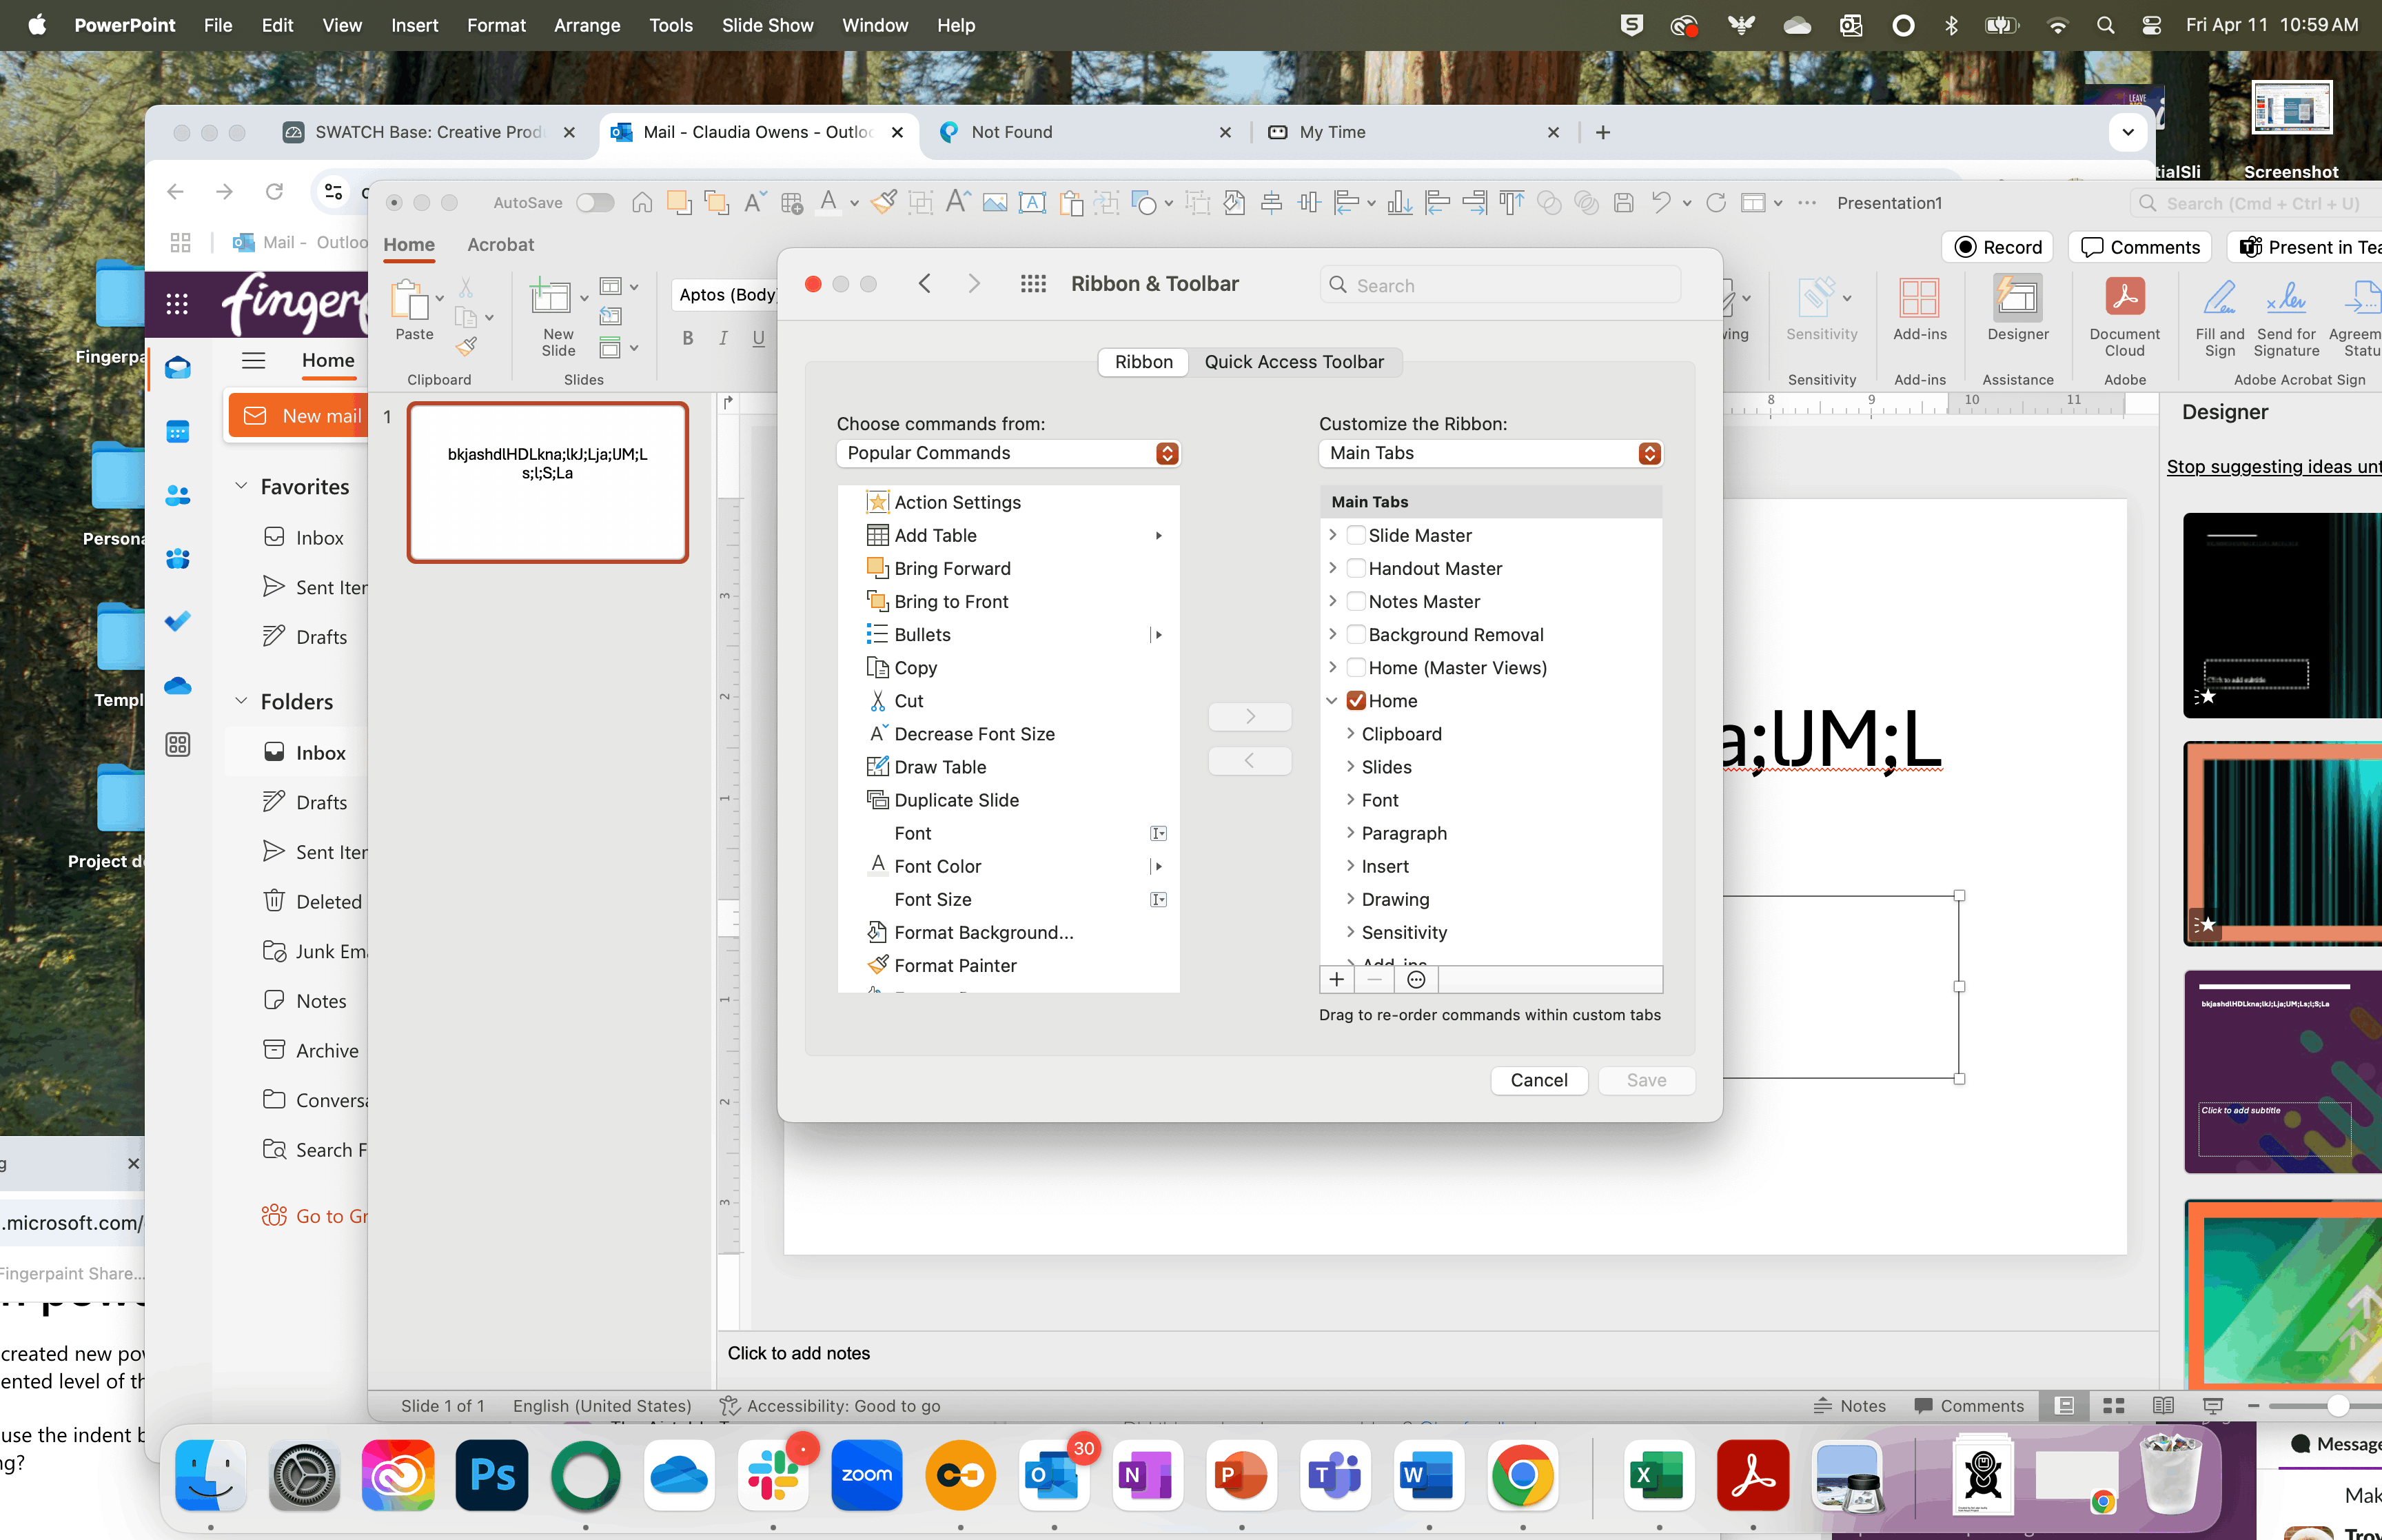
Task: Click the Paste icon in Clipboard group
Action: (411, 299)
